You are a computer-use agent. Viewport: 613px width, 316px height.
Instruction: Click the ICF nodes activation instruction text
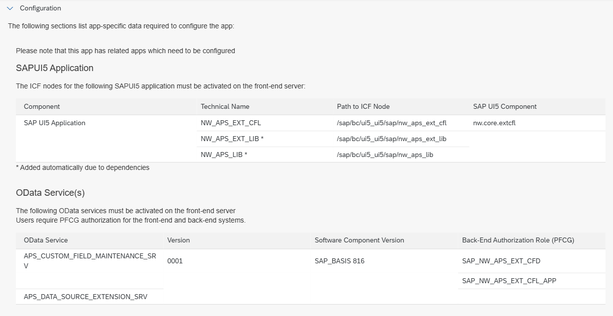(160, 86)
